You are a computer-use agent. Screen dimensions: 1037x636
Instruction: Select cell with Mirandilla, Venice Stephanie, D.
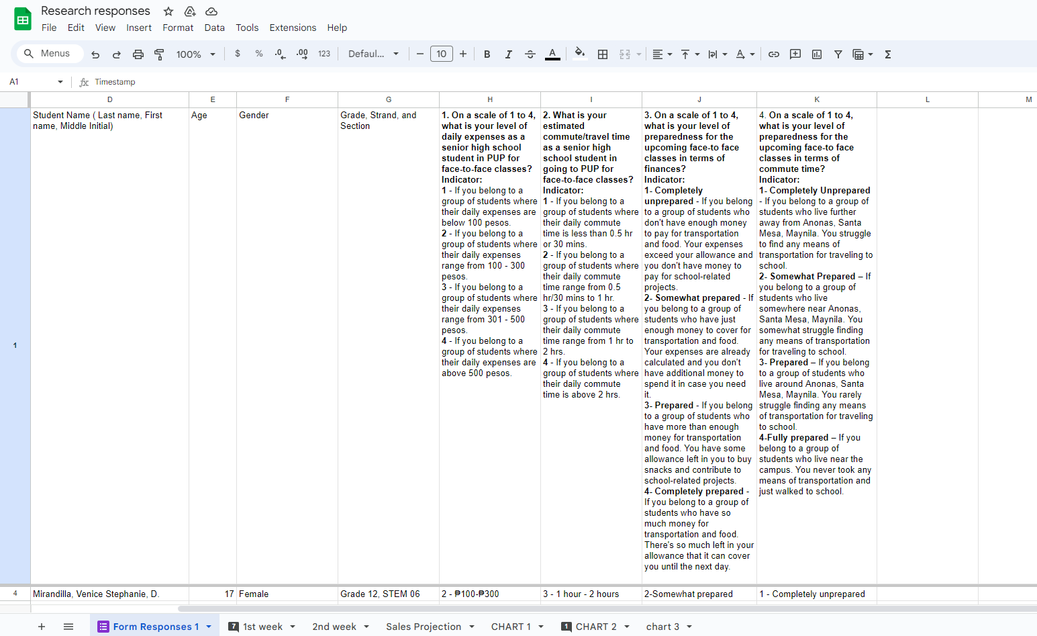109,594
